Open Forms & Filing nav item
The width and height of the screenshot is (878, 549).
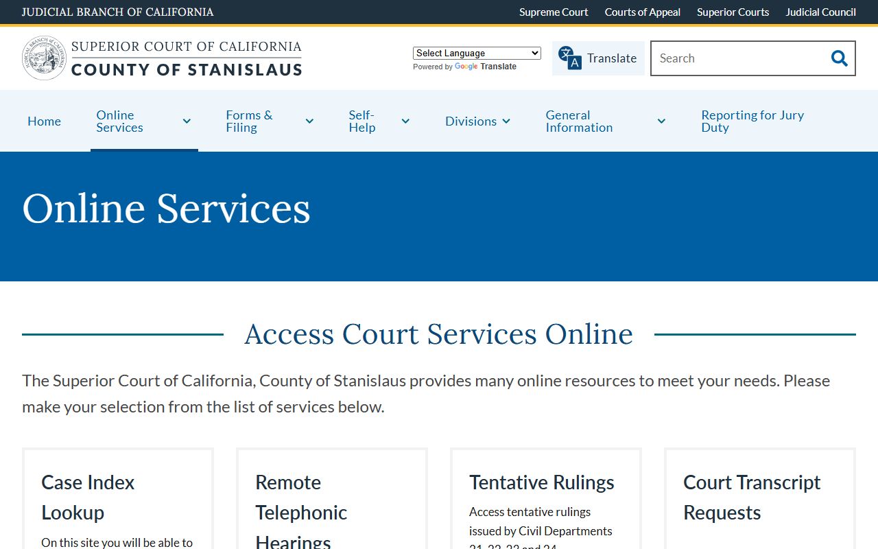click(249, 121)
